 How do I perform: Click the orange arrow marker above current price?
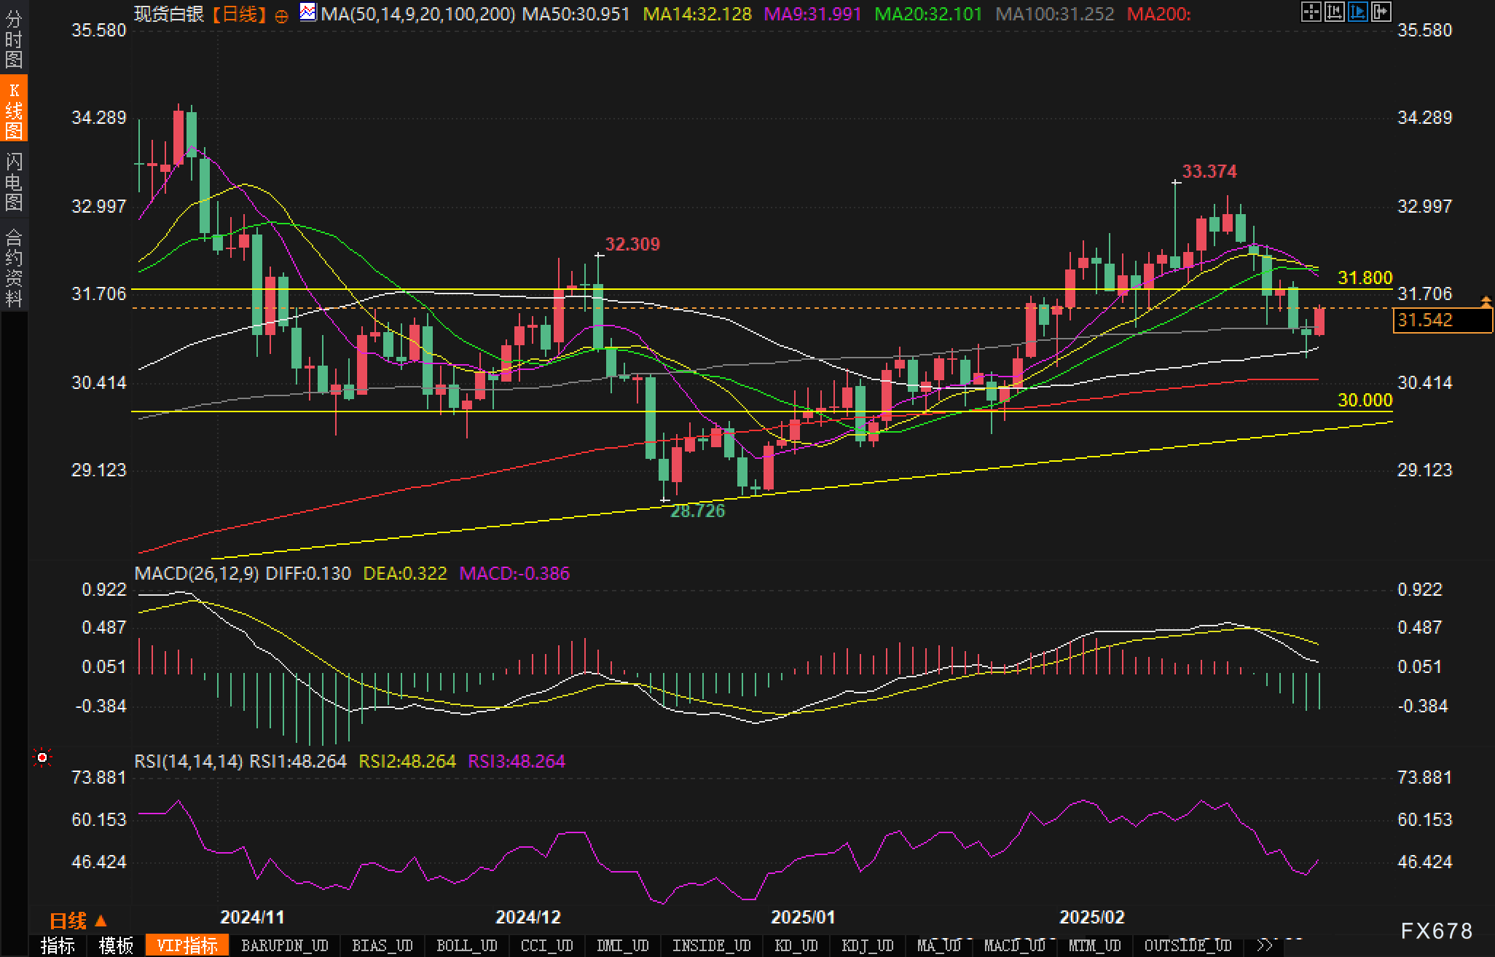point(1486,301)
